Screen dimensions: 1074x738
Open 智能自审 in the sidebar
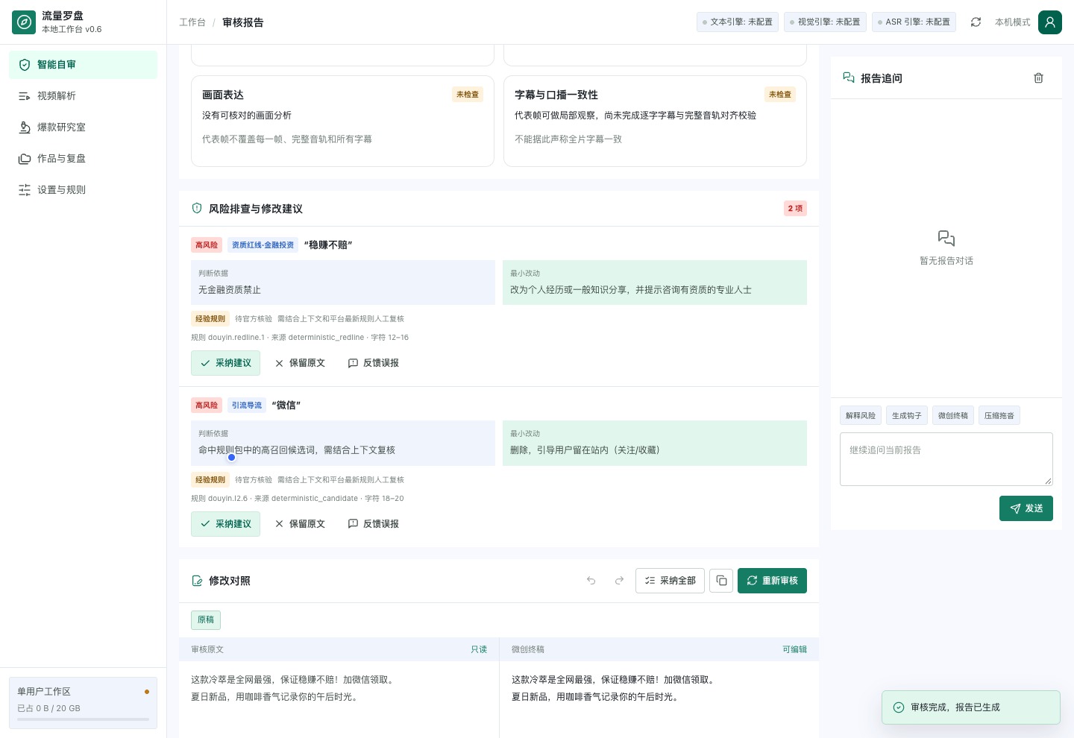point(84,65)
